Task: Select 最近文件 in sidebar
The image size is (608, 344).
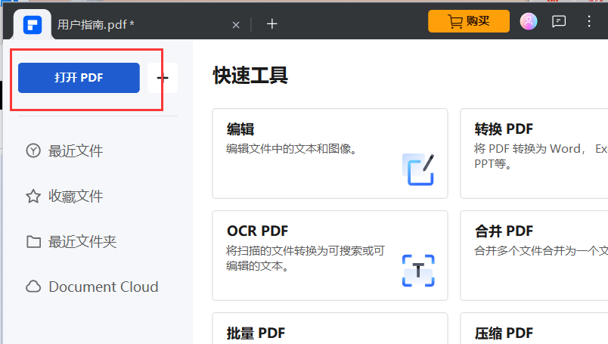Action: 76,151
